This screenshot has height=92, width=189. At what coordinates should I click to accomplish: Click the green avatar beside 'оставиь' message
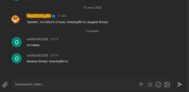17,42
